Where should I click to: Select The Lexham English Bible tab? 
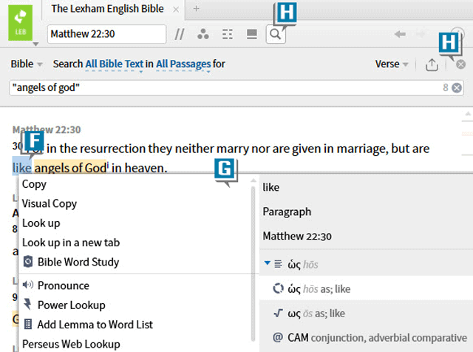click(x=107, y=9)
